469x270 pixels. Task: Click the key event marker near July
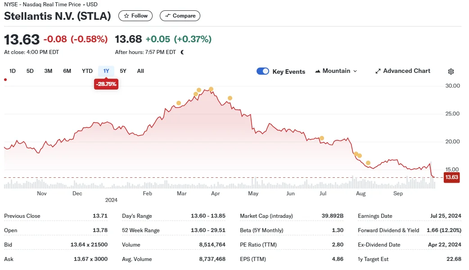coord(321,138)
